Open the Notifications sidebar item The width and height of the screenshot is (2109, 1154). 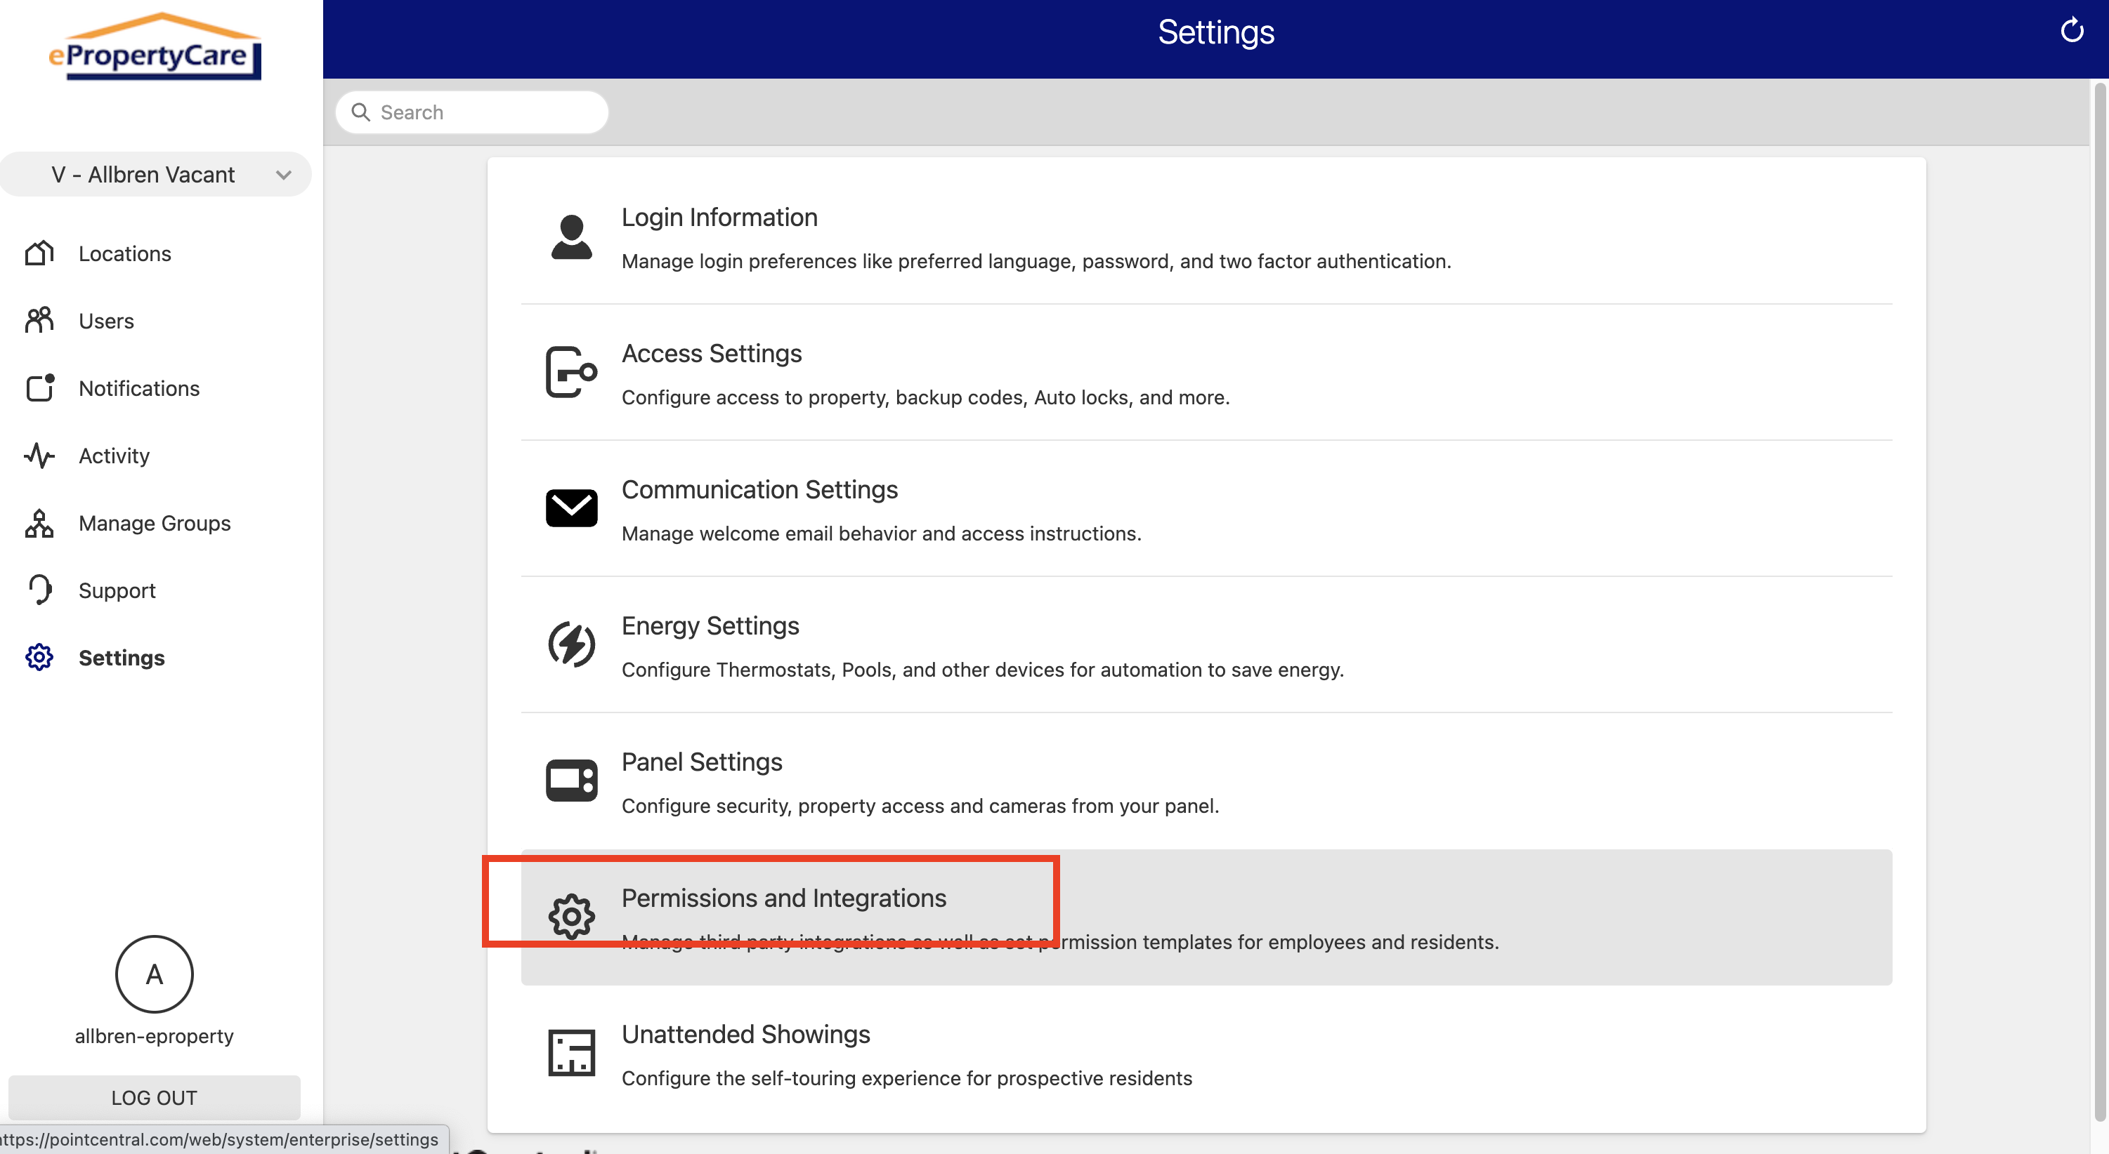pos(138,388)
